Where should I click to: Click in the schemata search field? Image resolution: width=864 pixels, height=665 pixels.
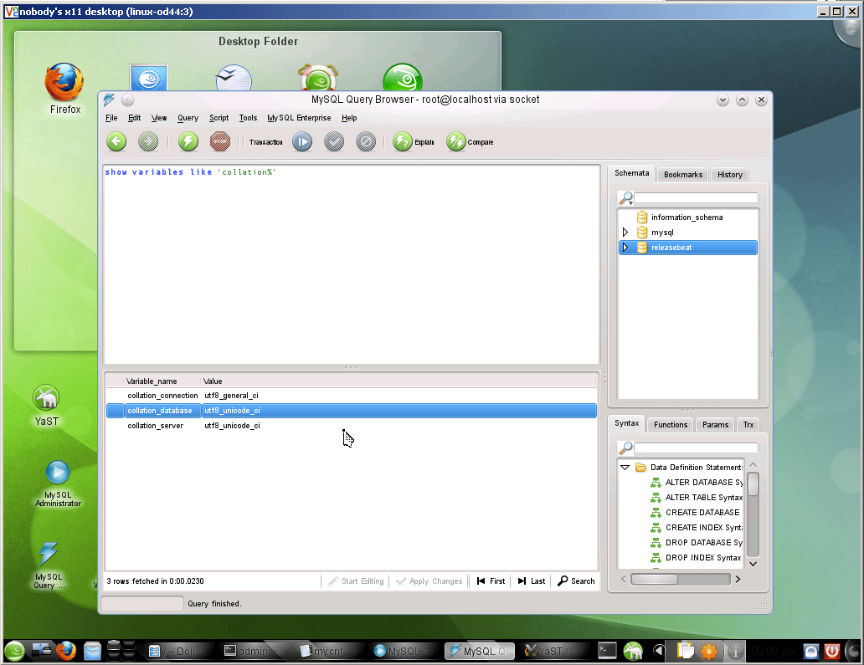point(696,197)
